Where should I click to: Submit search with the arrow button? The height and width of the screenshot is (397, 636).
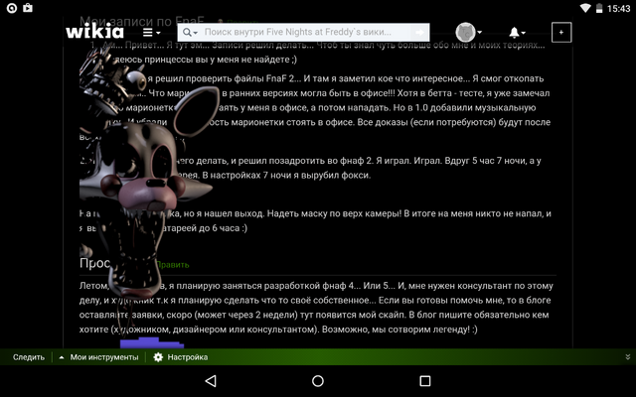pyautogui.click(x=419, y=32)
